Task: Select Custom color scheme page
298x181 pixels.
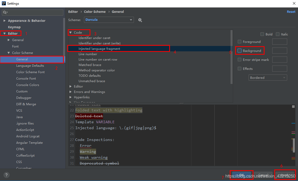Action: [x=22, y=91]
